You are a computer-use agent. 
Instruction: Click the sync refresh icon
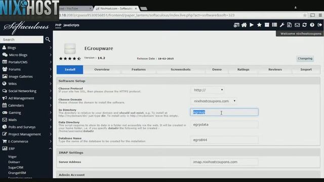pyautogui.click(x=304, y=25)
